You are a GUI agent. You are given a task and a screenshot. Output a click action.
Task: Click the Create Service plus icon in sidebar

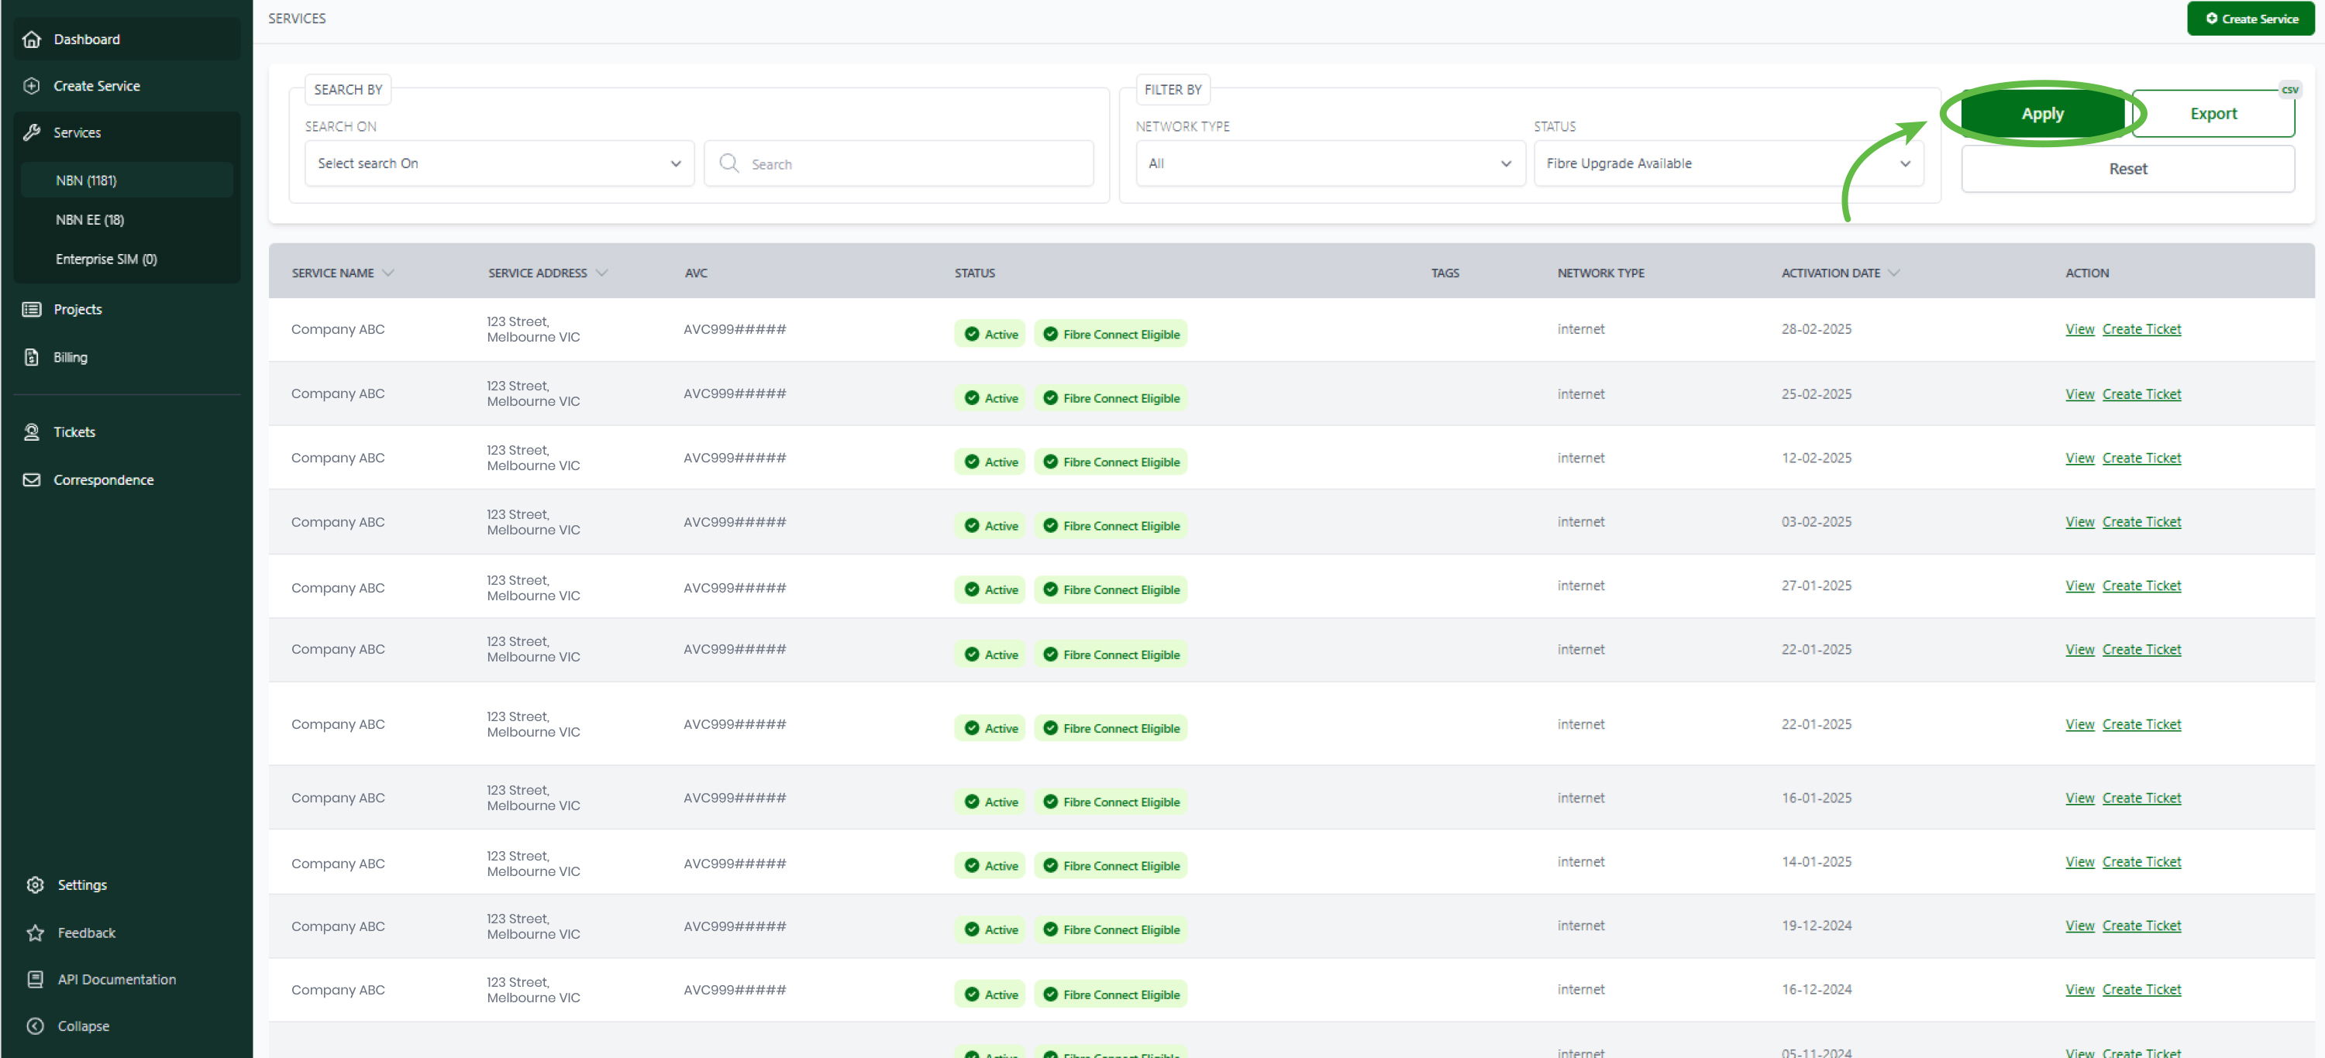tap(32, 86)
